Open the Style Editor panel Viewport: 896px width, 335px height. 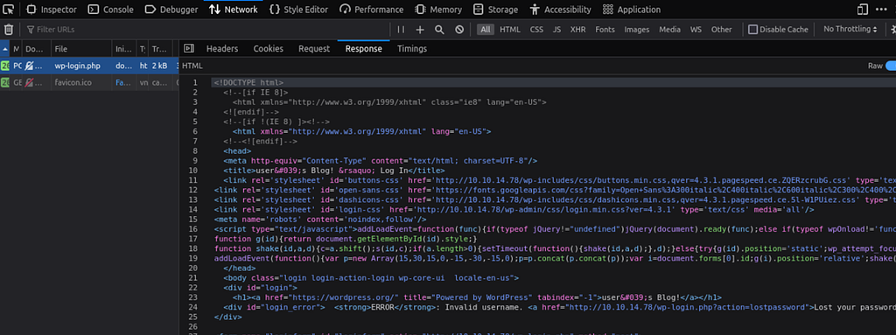(298, 9)
